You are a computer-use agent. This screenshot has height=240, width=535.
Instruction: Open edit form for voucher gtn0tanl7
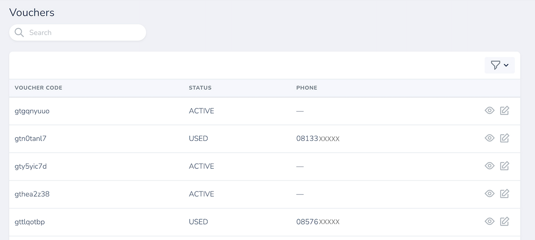[x=504, y=138]
